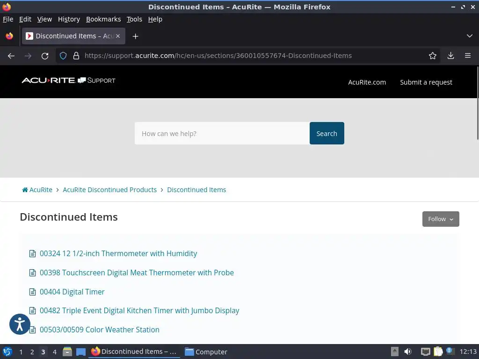
Task: Open a new browser tab
Action: coord(135,36)
